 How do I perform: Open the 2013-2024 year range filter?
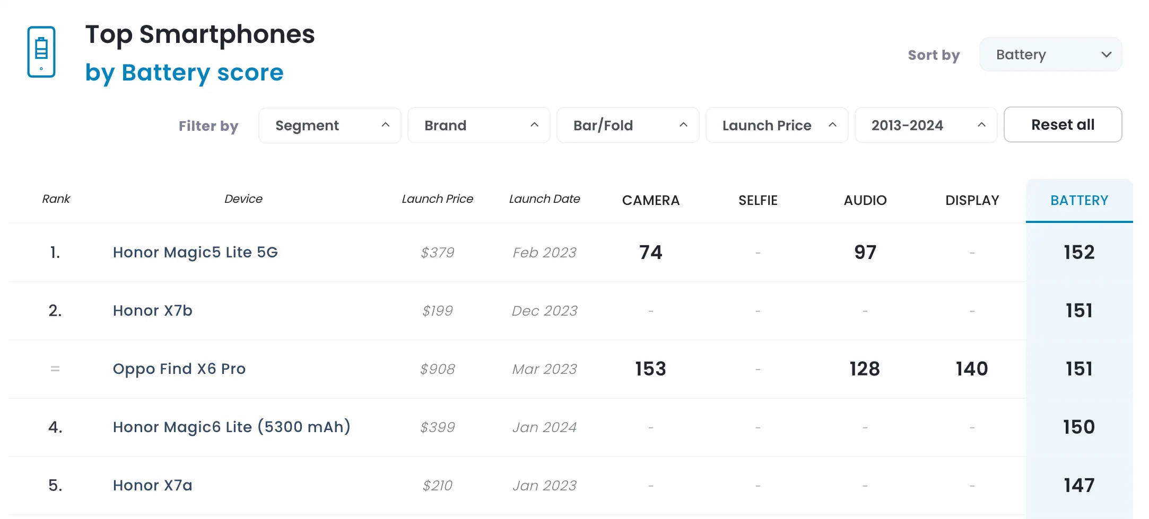point(926,126)
